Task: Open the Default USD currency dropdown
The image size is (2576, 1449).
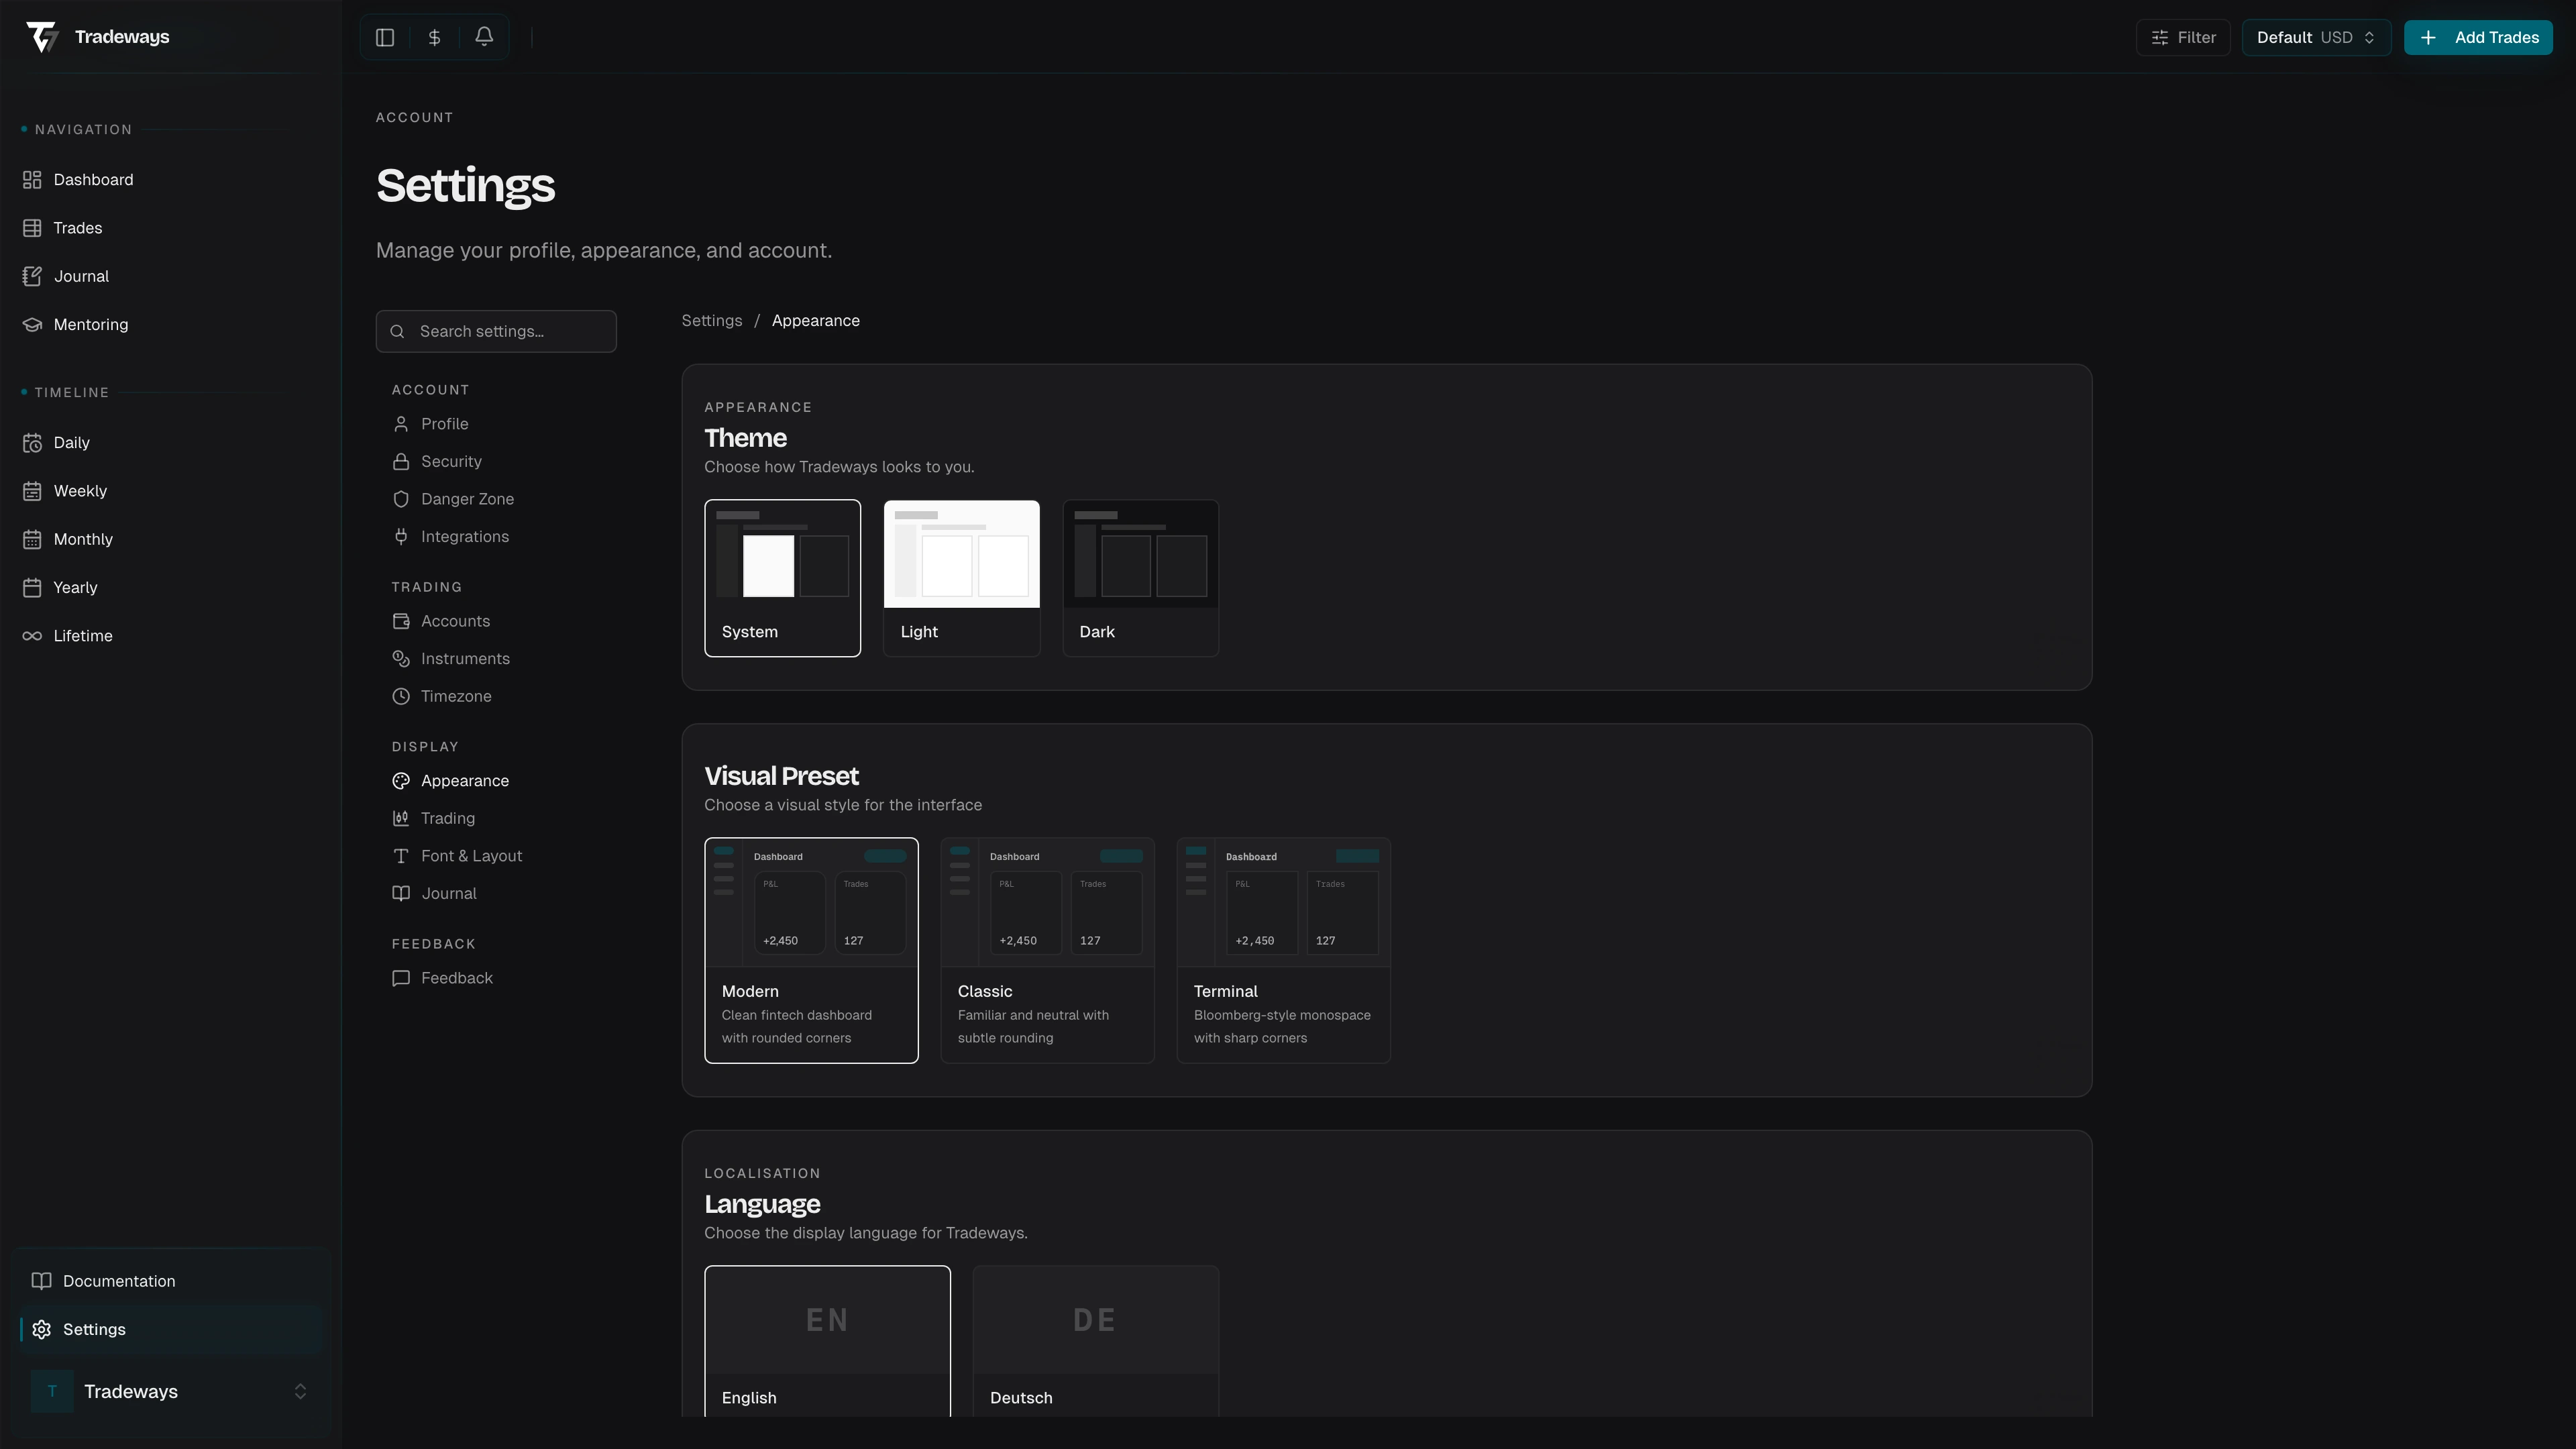Action: (x=2316, y=37)
